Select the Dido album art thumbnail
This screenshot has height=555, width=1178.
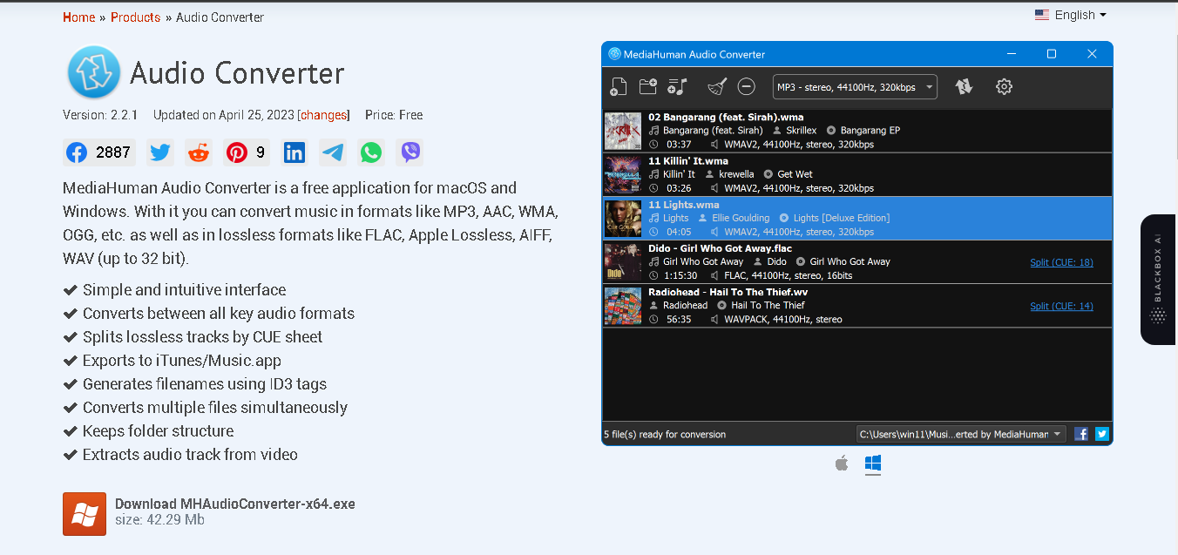(623, 261)
